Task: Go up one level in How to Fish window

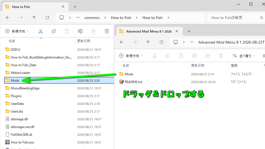Action: 34,18
